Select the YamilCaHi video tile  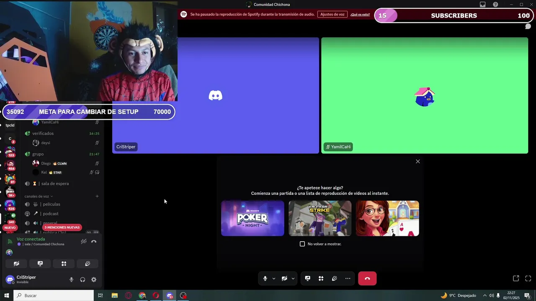[x=425, y=95]
